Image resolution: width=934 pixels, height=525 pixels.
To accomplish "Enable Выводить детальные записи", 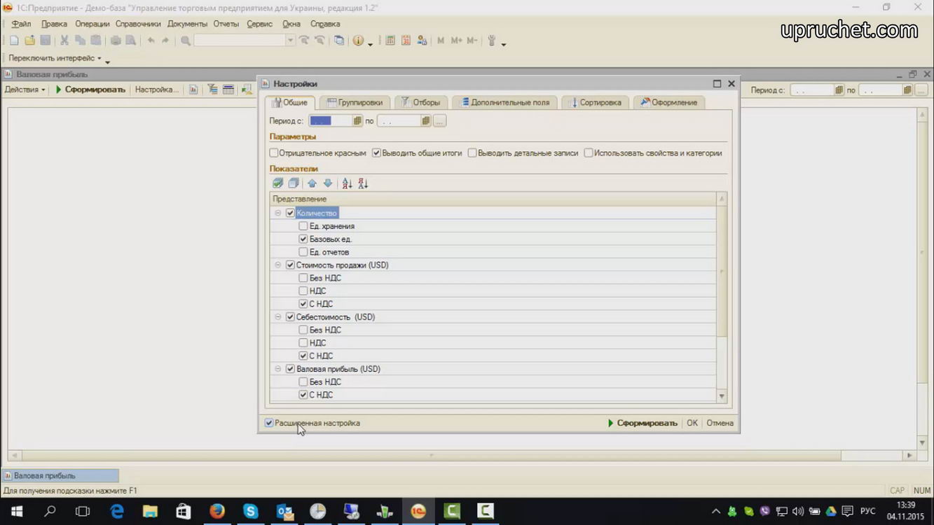I will (x=472, y=153).
